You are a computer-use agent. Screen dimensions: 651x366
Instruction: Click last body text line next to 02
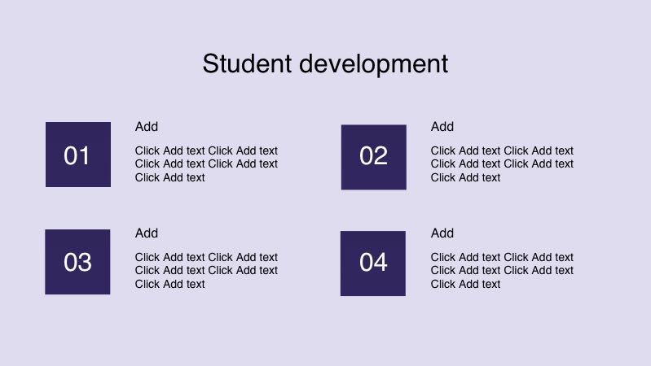(x=465, y=177)
